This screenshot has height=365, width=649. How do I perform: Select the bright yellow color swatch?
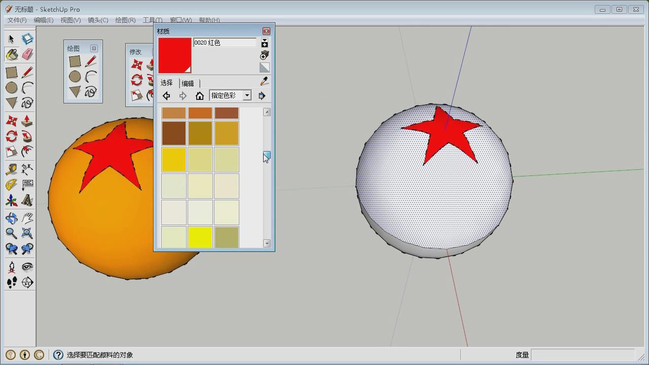pyautogui.click(x=200, y=237)
